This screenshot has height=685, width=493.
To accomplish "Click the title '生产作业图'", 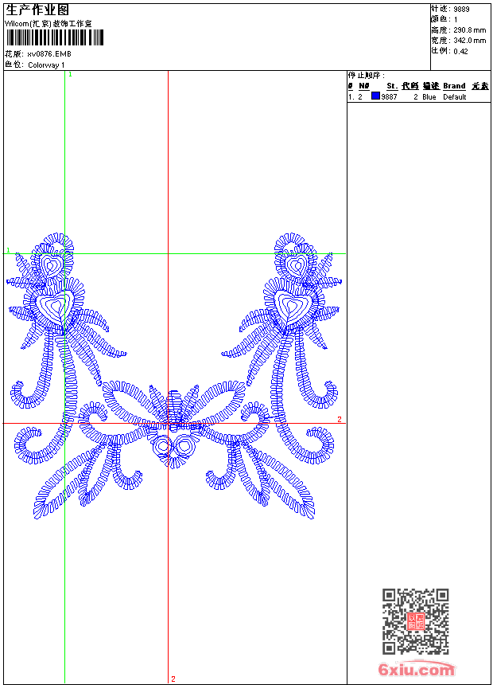I will coord(37,10).
